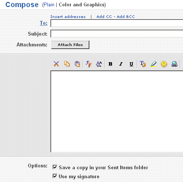
Task: Click the Paste clipboard icon
Action: (77, 64)
